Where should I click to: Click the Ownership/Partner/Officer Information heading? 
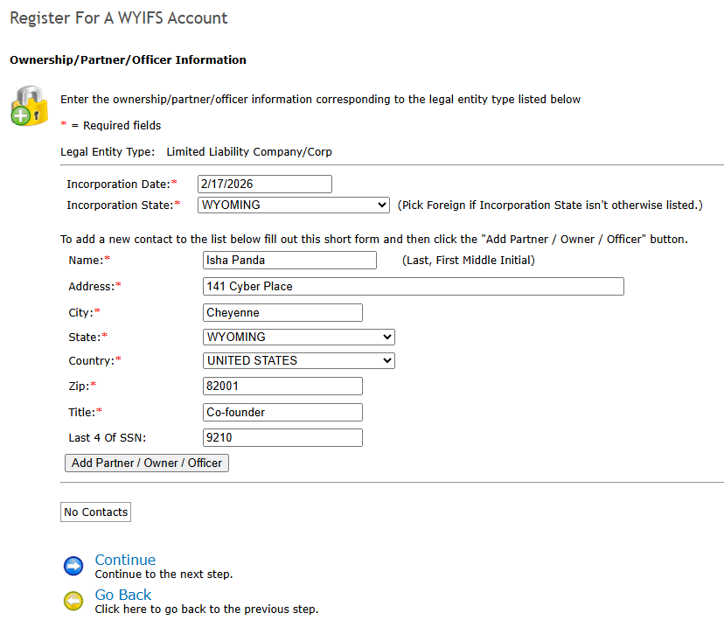coord(128,60)
